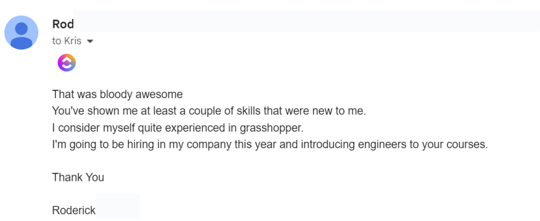Screen dimensions: 540x221
Task: Click the line "That was bloody awesome"
Action: tap(117, 95)
